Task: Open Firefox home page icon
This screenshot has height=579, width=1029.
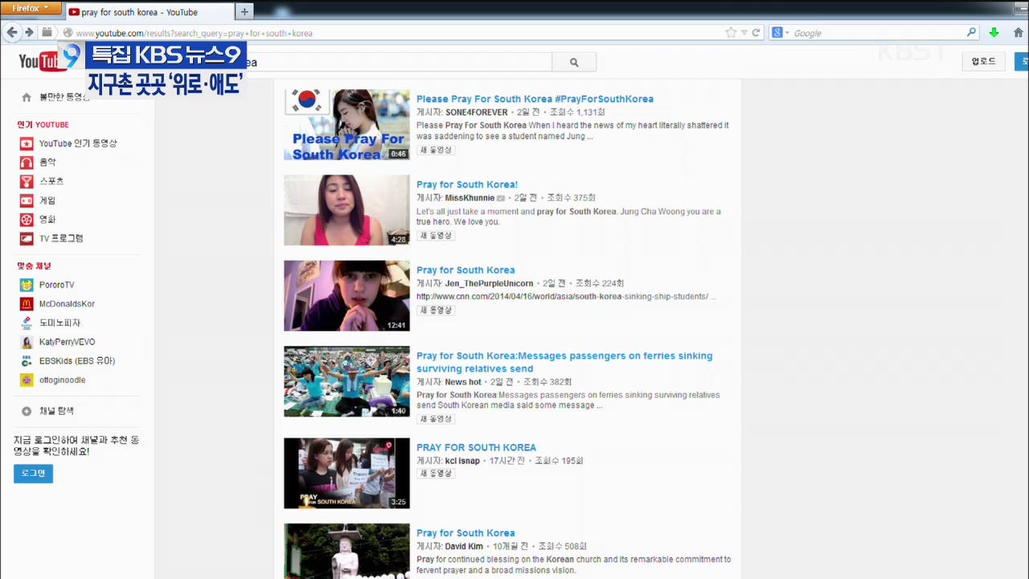Action: [x=1019, y=33]
